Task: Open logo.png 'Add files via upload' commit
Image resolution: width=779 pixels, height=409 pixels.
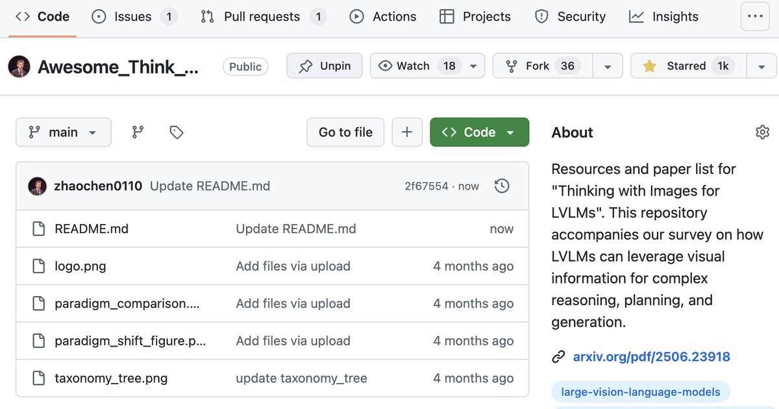Action: (293, 266)
